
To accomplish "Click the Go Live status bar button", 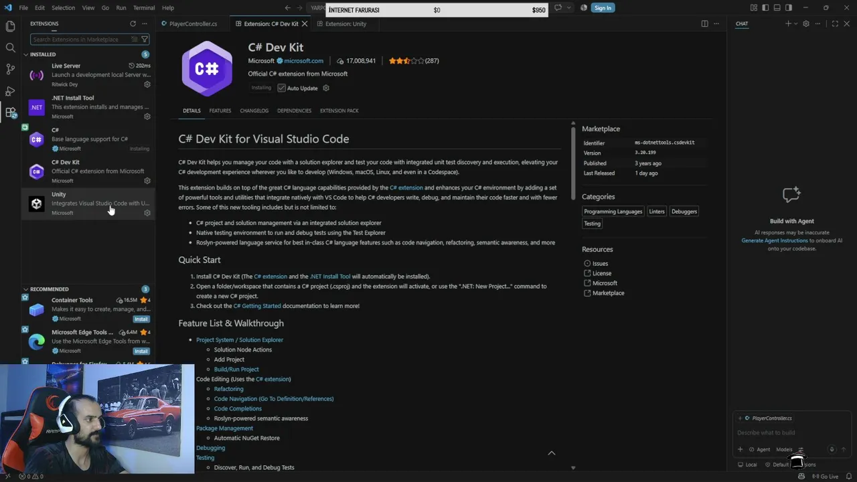I will pos(826,477).
